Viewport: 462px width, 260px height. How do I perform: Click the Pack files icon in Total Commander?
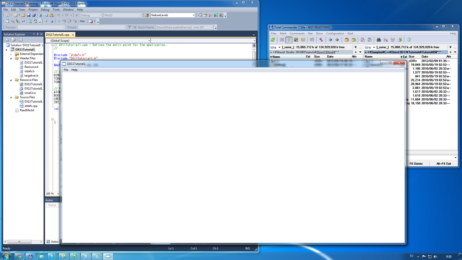(346, 40)
